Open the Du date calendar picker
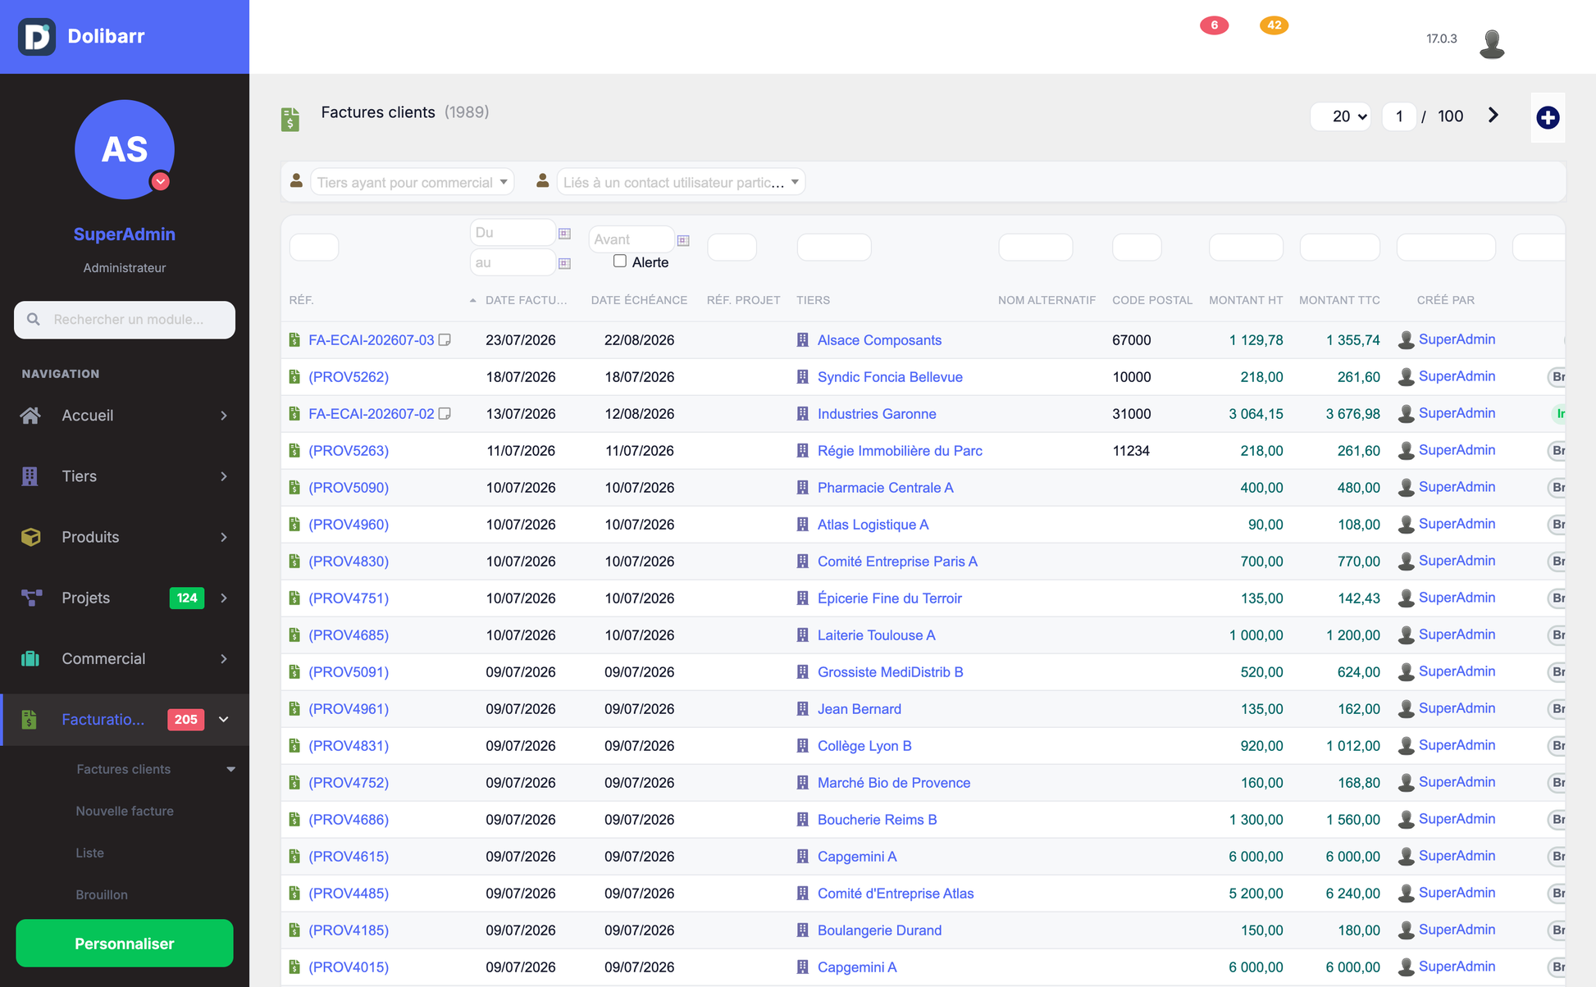Viewport: 1596px width, 987px height. click(x=564, y=234)
